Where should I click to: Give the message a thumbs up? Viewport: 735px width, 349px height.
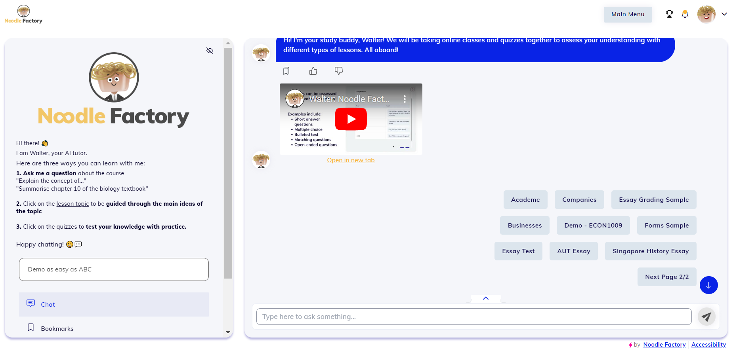313,71
